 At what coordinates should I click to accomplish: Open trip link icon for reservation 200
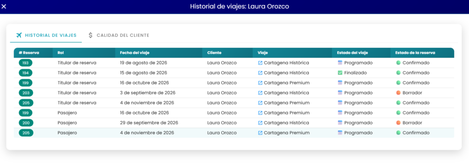[260, 123]
